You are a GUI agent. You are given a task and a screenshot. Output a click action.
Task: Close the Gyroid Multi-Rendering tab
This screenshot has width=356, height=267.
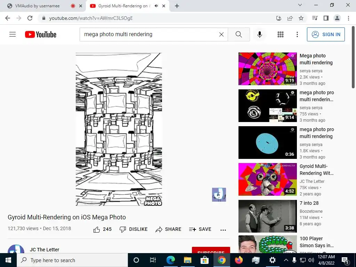coord(164,6)
